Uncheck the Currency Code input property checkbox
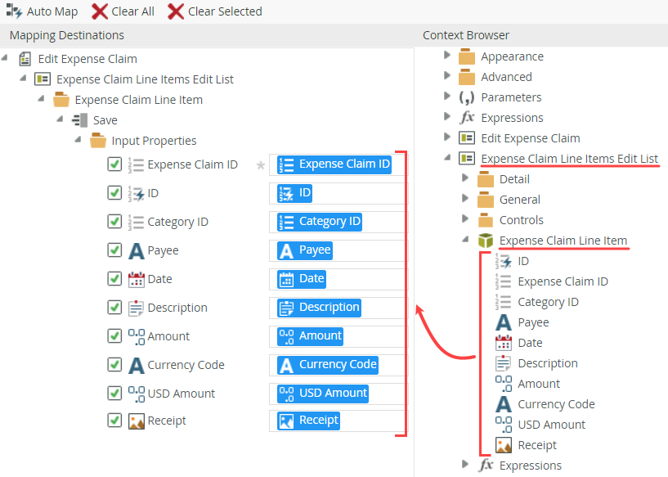Viewport: 668px width, 477px height. point(114,364)
